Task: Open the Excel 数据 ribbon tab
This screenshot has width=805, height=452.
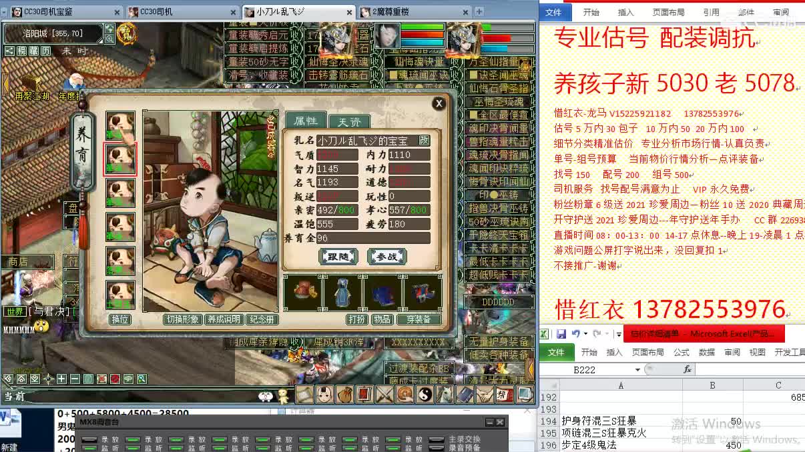Action: click(x=706, y=352)
